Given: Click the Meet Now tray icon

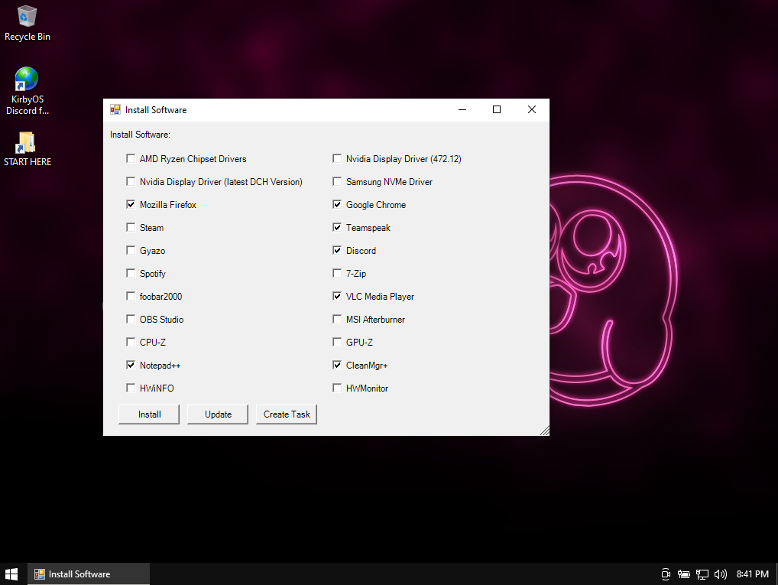Looking at the screenshot, I should tap(666, 574).
